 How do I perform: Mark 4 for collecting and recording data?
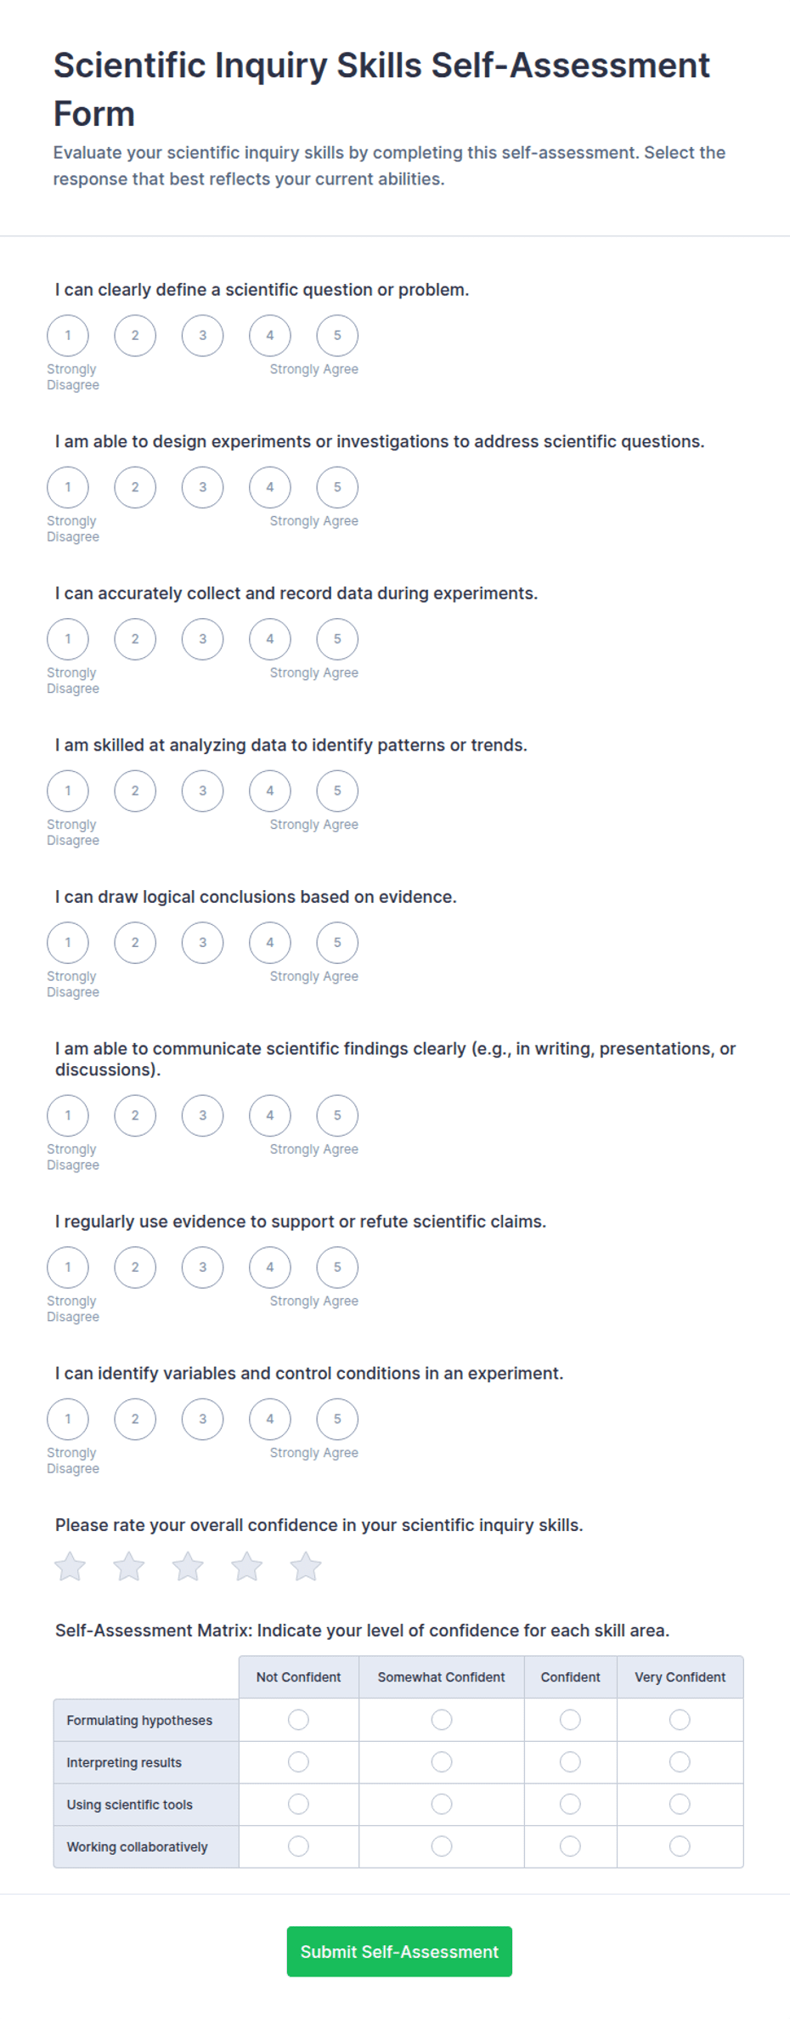point(270,638)
